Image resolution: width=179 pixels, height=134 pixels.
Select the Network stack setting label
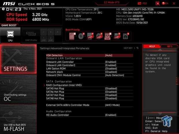tap(55, 72)
